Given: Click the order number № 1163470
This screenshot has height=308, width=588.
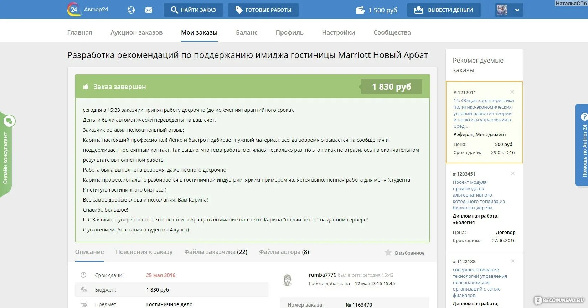Looking at the screenshot, I should (x=359, y=305).
